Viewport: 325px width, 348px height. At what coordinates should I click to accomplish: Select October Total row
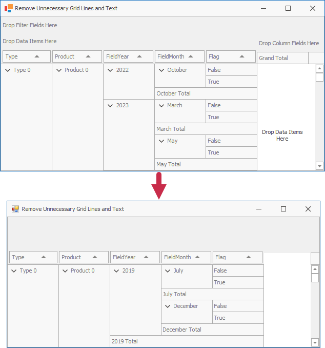[x=206, y=93]
